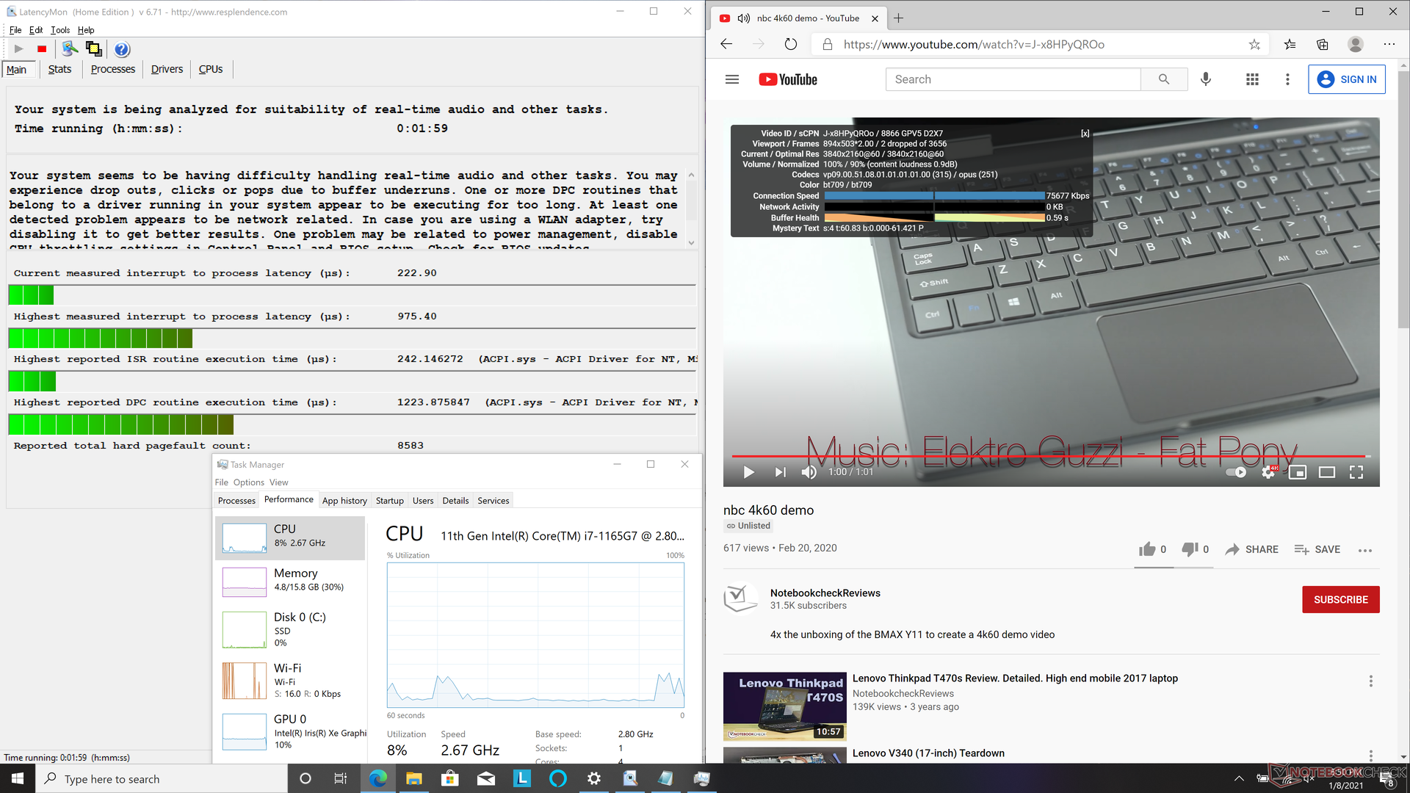Click the thumbs up like icon
1410x793 pixels.
pos(1147,549)
